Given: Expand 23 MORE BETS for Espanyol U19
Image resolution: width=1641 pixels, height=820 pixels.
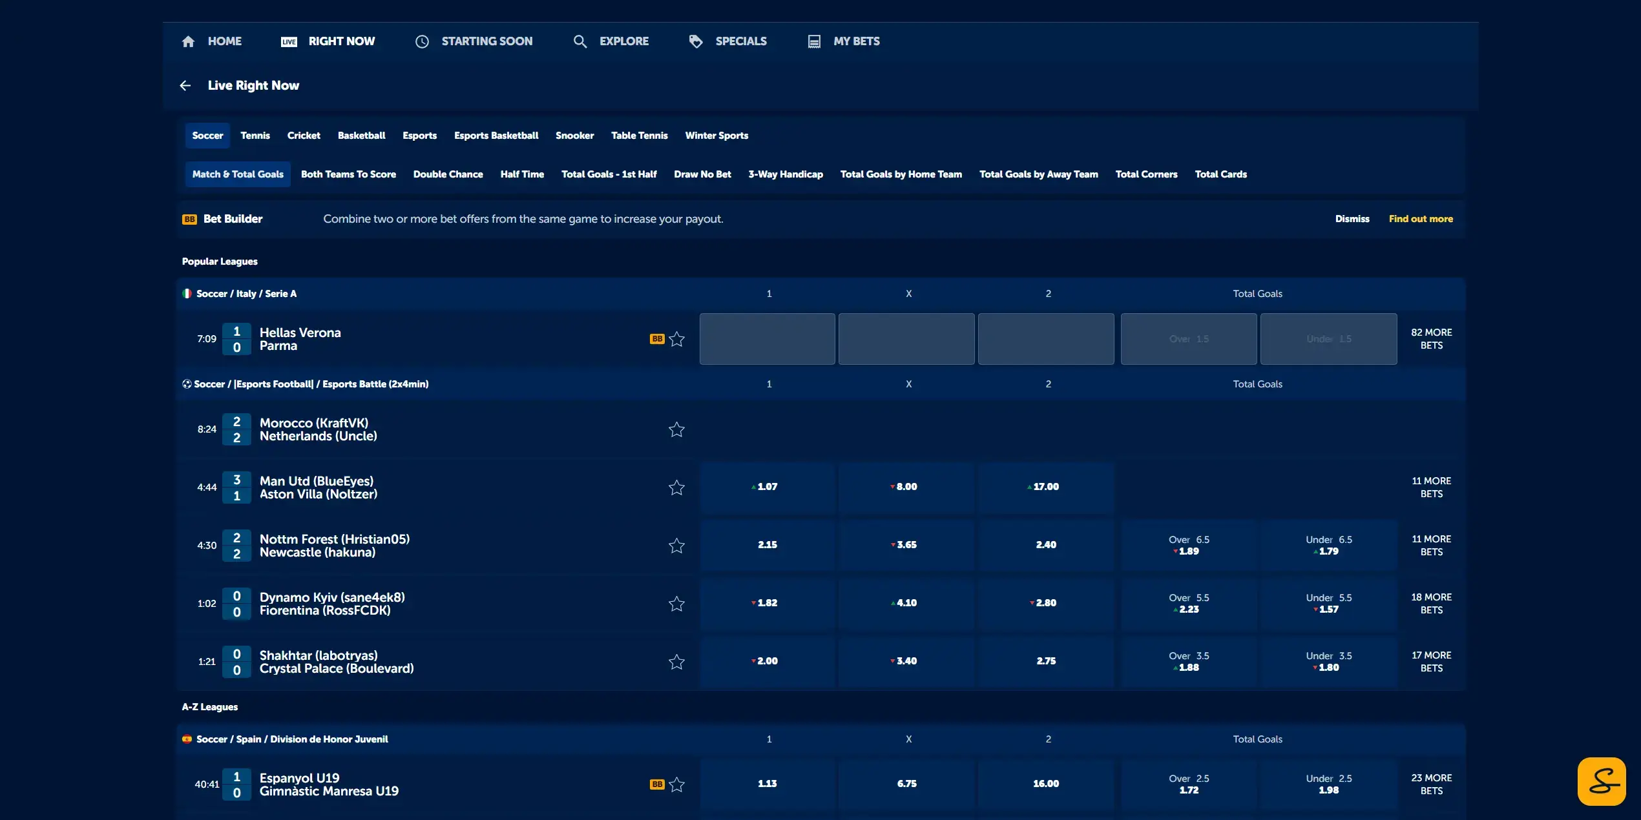Looking at the screenshot, I should click(1430, 784).
